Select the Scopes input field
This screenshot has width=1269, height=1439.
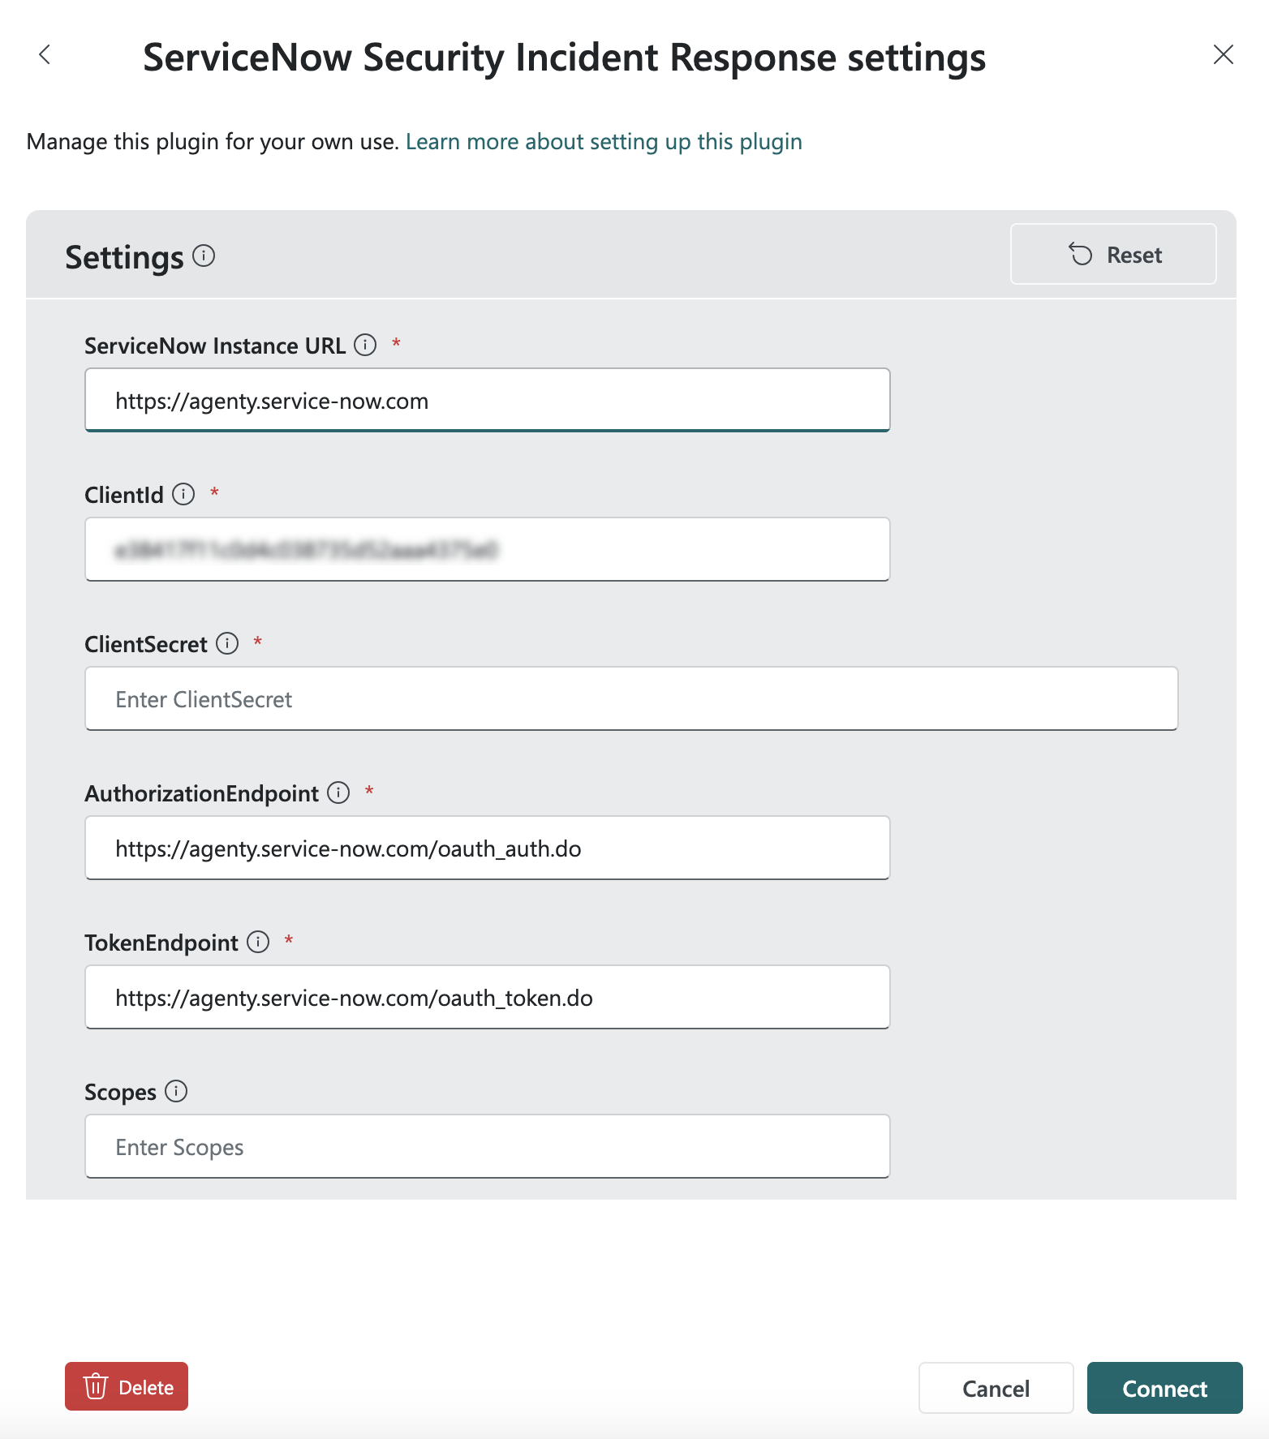(x=487, y=1146)
